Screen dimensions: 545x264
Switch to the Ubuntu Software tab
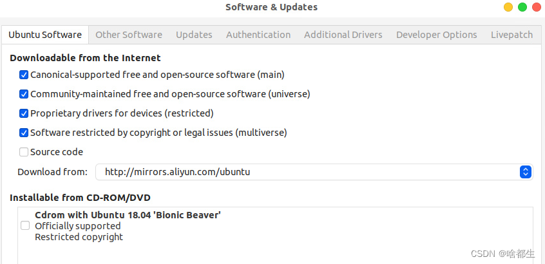click(45, 35)
